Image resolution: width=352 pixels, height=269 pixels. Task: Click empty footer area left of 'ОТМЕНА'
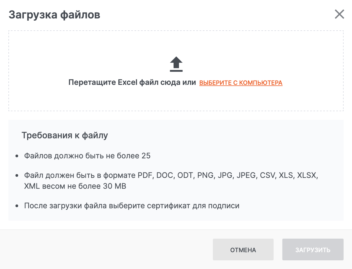coord(108,250)
